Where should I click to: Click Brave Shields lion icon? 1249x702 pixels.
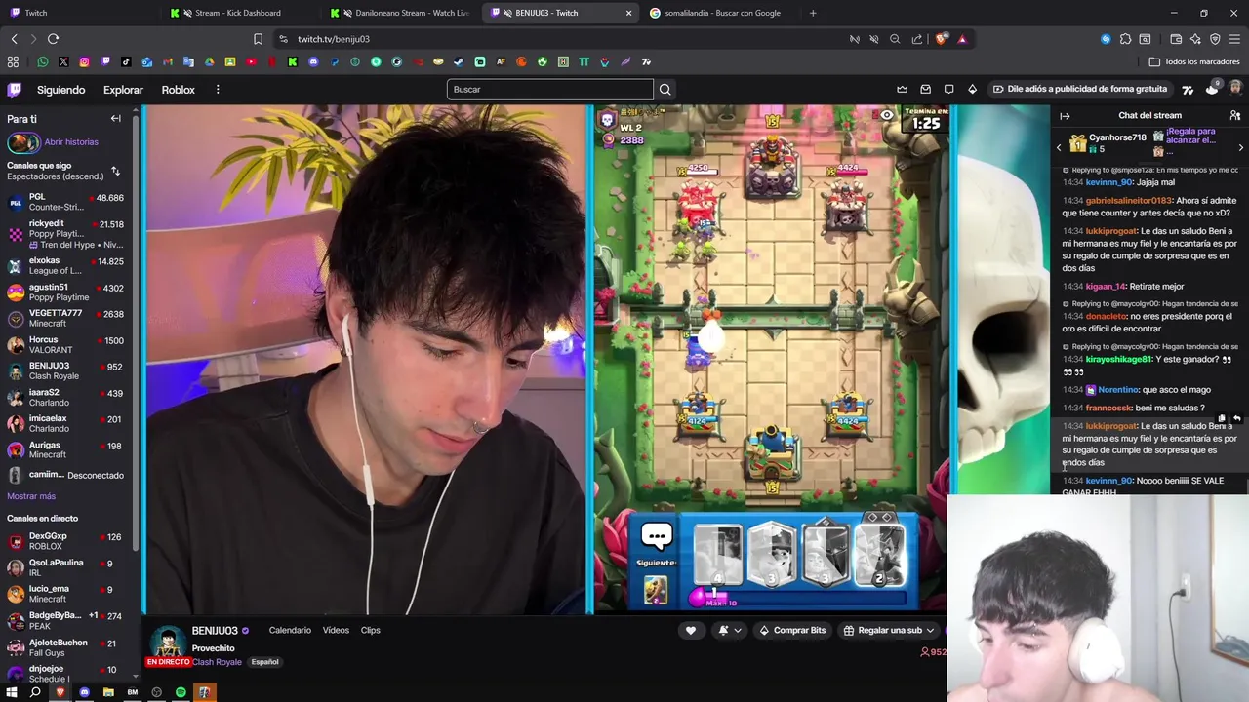pos(942,39)
